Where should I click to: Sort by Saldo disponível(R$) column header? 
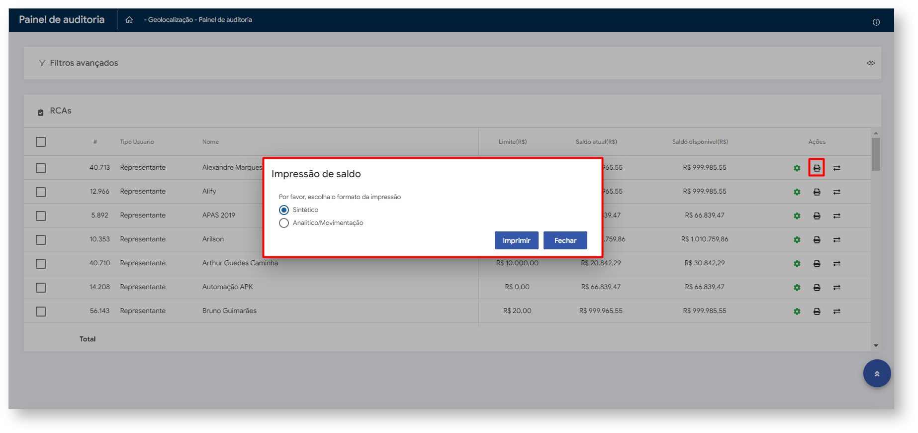[x=700, y=142]
